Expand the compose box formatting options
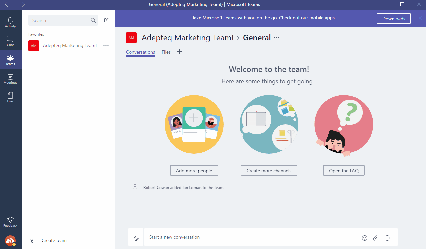This screenshot has height=249, width=426. coord(136,238)
